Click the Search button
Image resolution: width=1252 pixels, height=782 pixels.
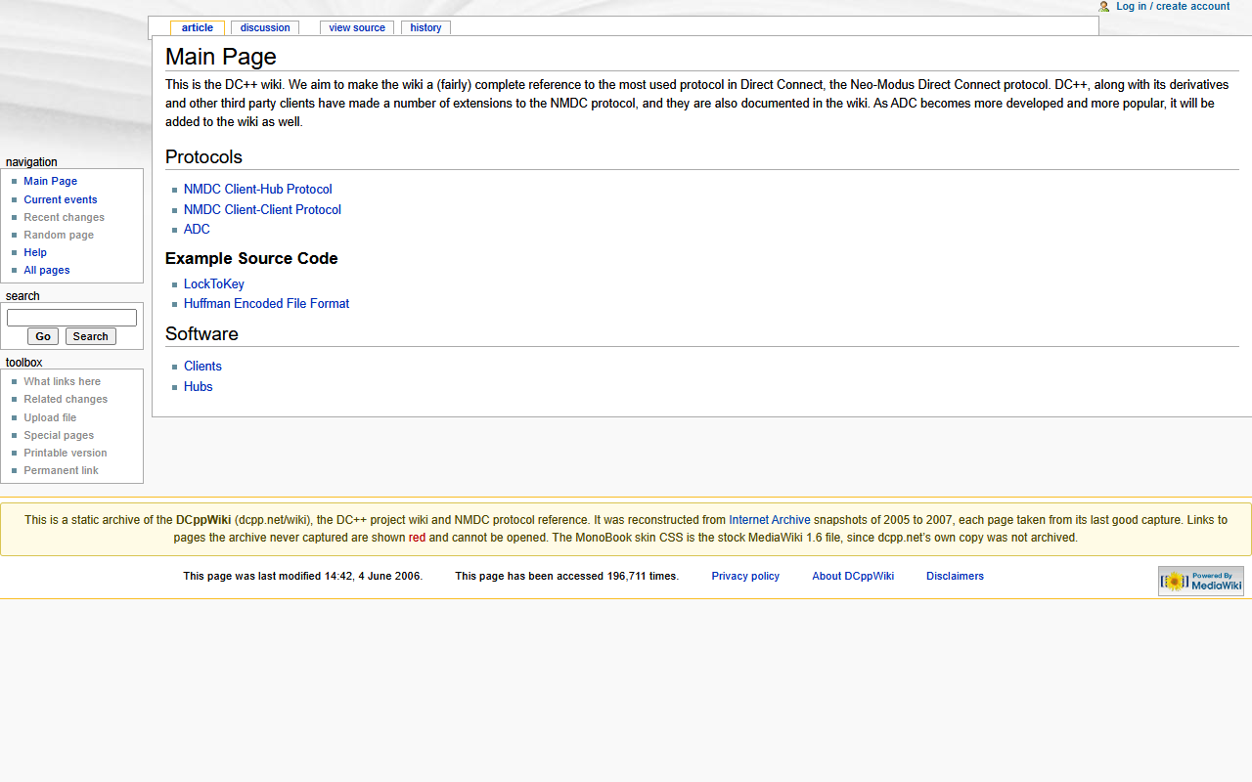coord(91,336)
